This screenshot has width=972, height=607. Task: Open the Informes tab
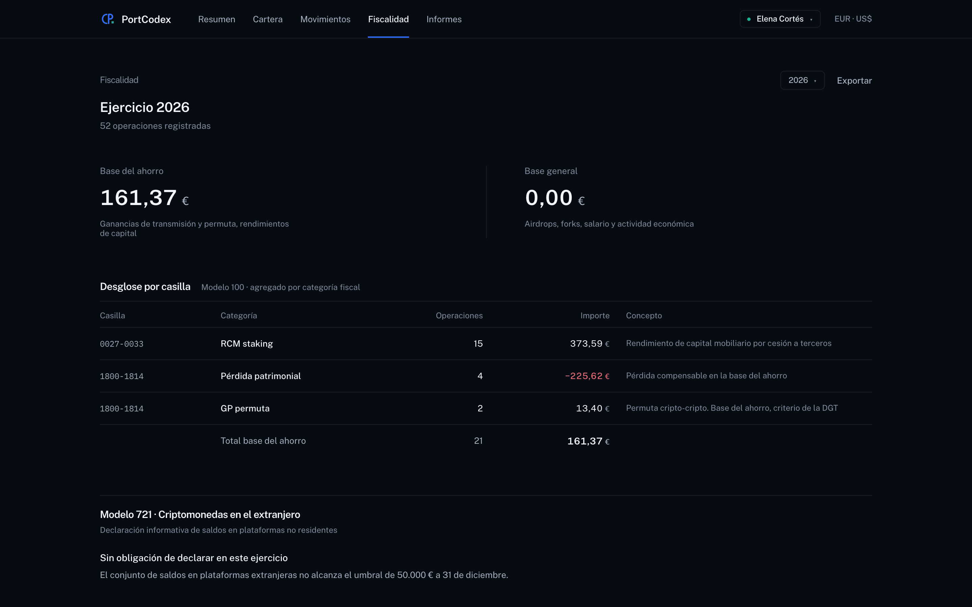click(444, 19)
